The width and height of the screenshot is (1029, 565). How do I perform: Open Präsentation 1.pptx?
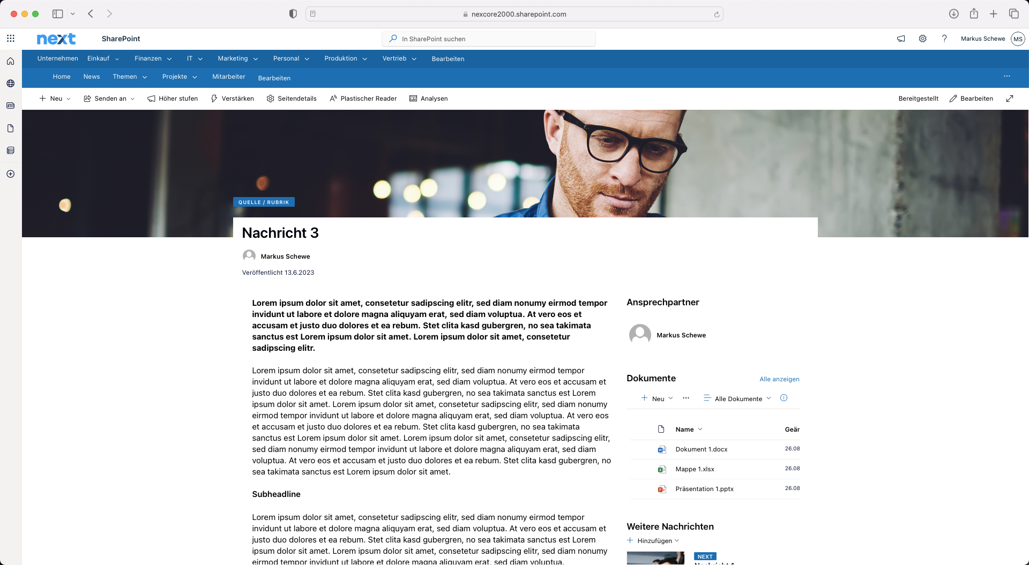(704, 489)
